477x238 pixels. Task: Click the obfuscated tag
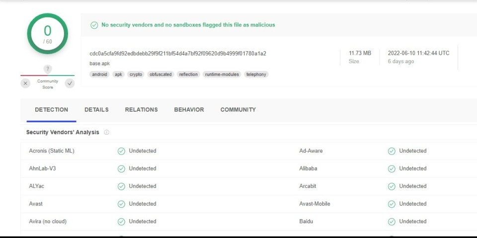pos(160,74)
